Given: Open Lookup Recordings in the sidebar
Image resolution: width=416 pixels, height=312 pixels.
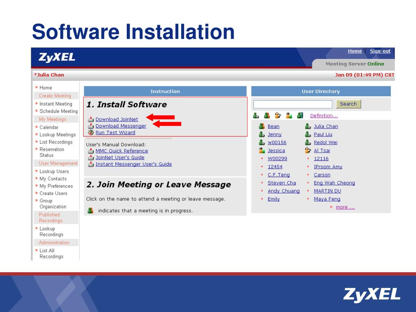Looking at the screenshot, I should tap(52, 231).
